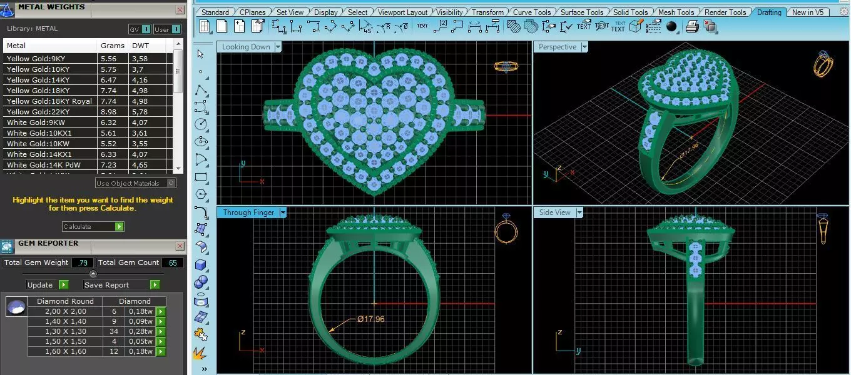This screenshot has width=851, height=375.
Task: Collapse the Gem Reporter summary arrow
Action: pyautogui.click(x=93, y=274)
